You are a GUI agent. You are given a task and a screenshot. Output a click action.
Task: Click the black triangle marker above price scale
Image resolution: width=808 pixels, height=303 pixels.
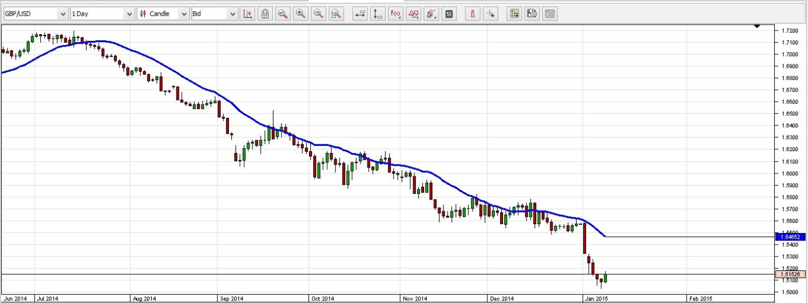pos(757,26)
